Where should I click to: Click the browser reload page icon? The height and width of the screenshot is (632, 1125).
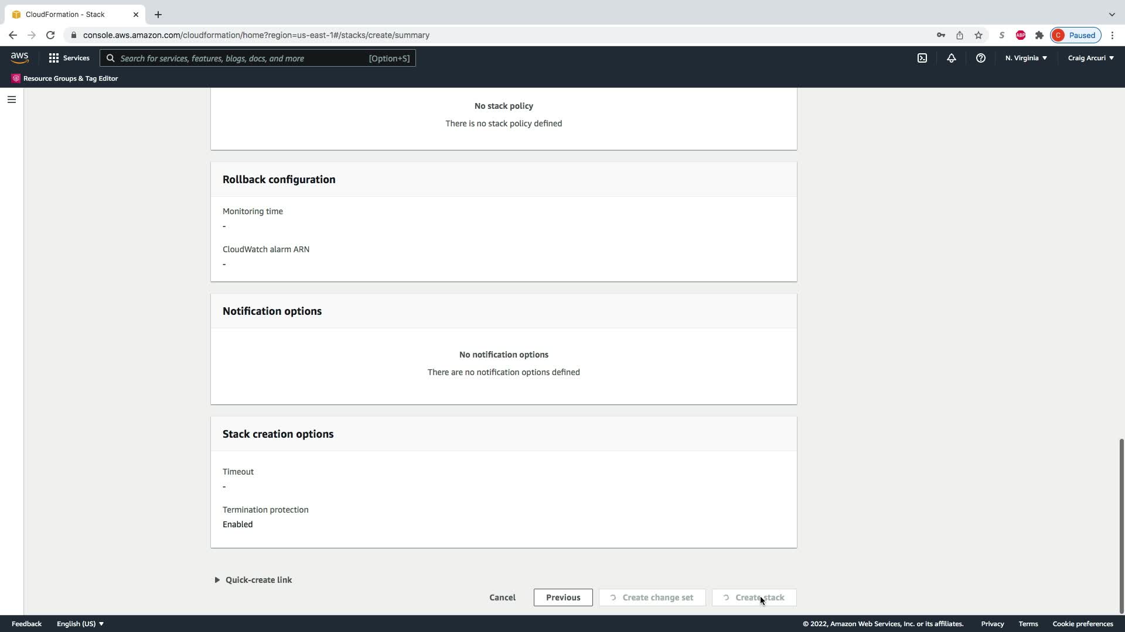[50, 35]
